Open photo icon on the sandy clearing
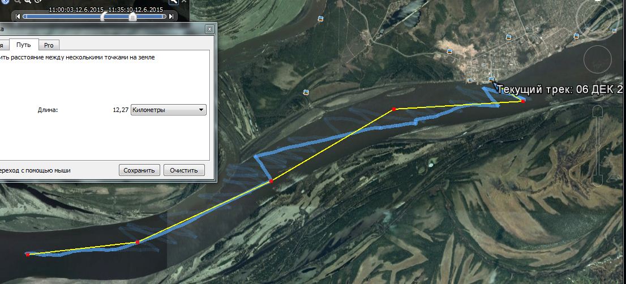The height and width of the screenshot is (284, 626). [449, 51]
